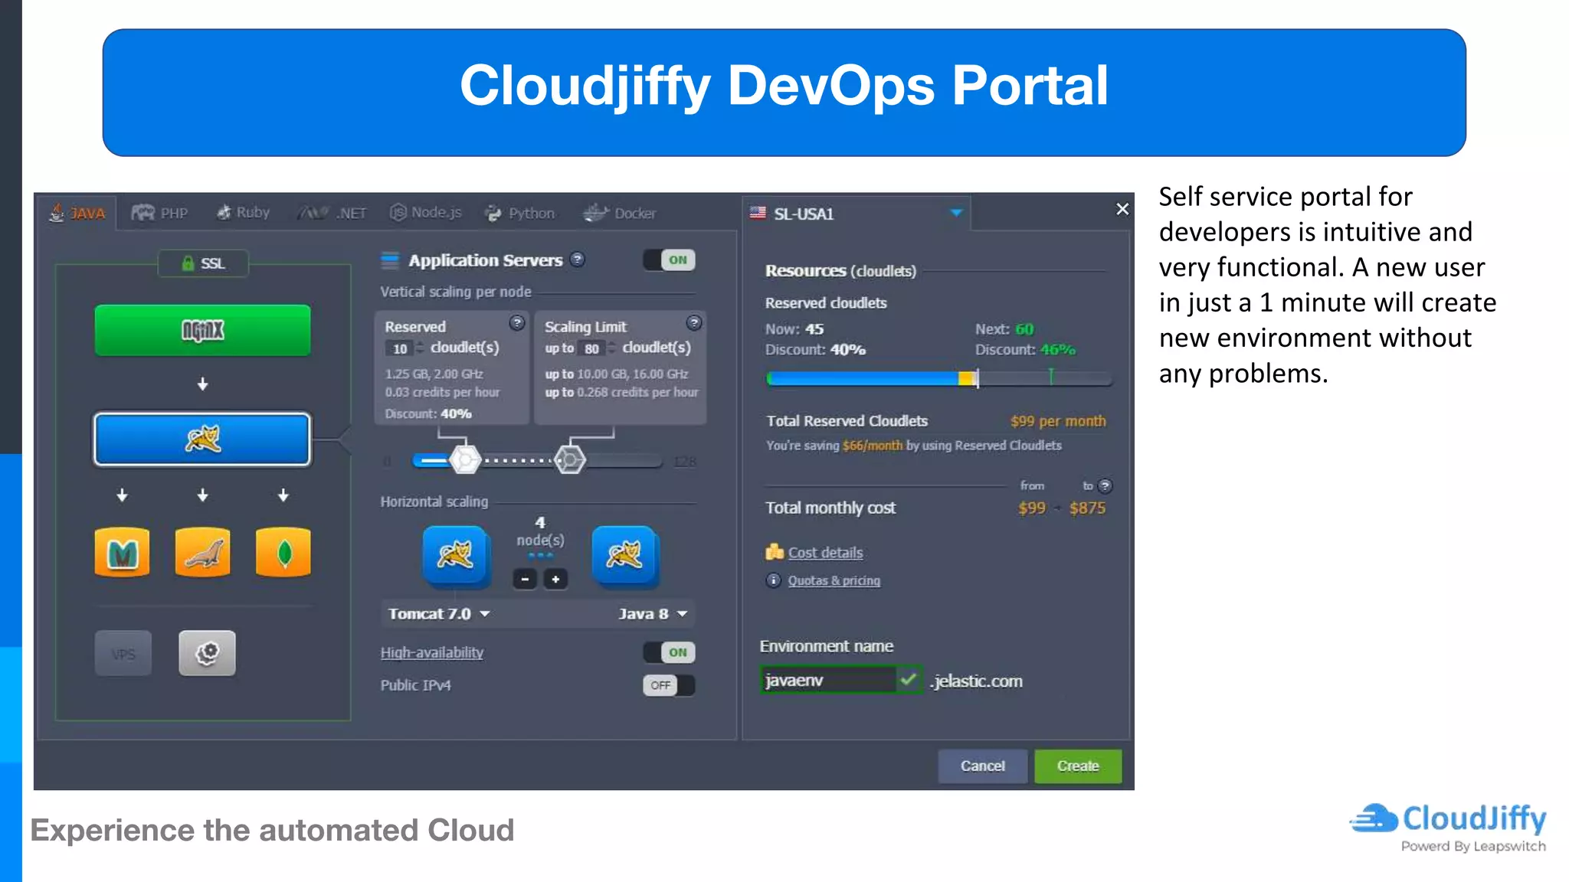Click the Cancel button

(x=983, y=766)
